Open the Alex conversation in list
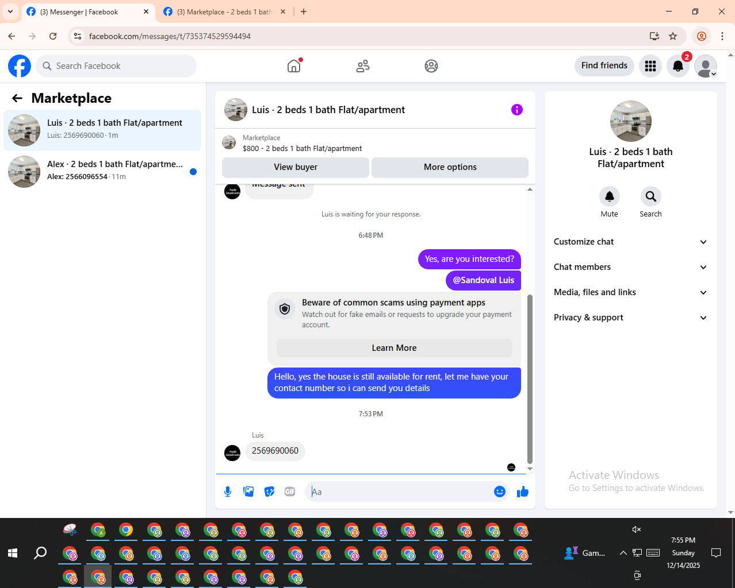The image size is (735, 588). pyautogui.click(x=102, y=172)
